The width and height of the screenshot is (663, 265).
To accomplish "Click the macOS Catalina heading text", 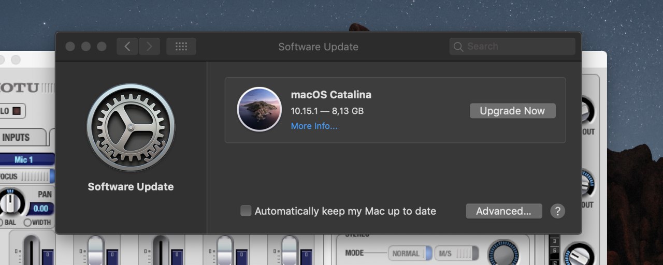I will pos(331,95).
